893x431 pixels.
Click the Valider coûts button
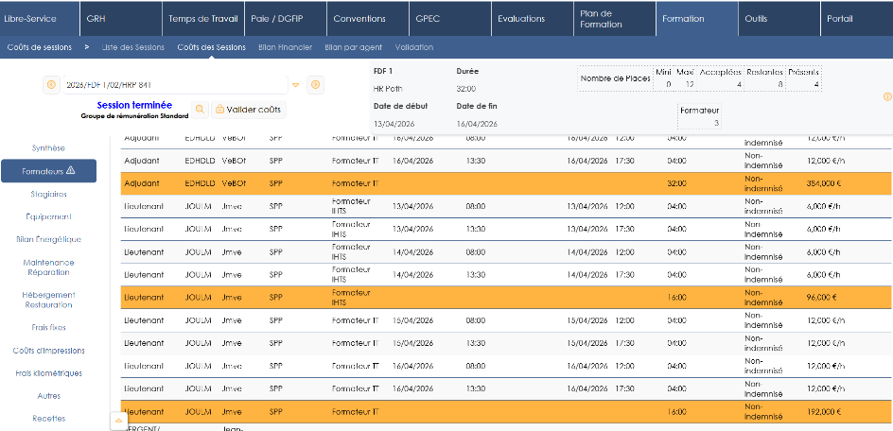click(248, 110)
